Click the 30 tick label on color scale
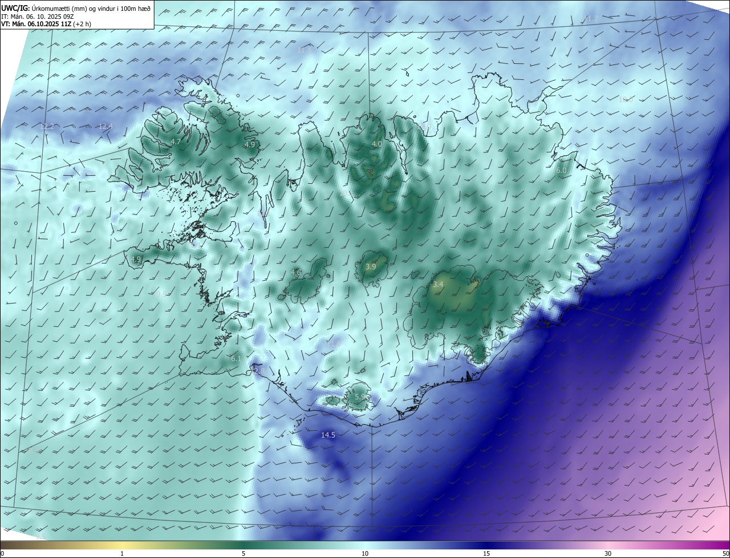The width and height of the screenshot is (730, 558). (x=608, y=553)
